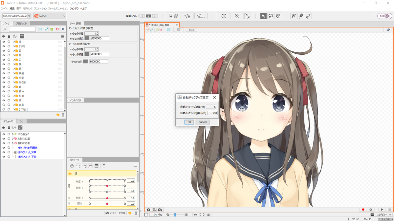The image size is (394, 221).
Task: Switch to the ログ tab
Action: point(21,121)
